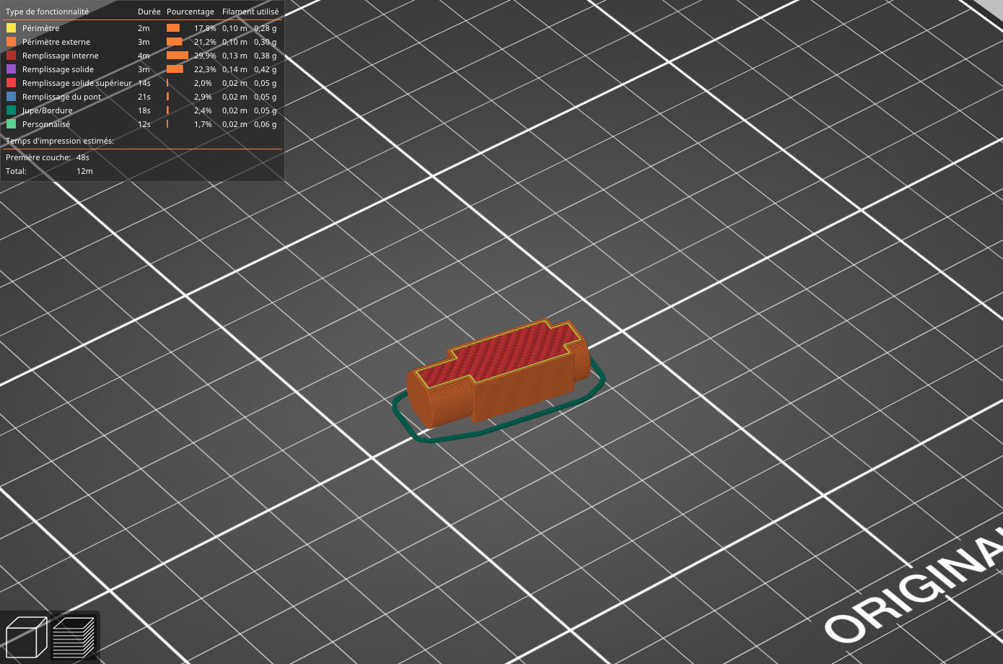1003x664 pixels.
Task: Toggle the dark red Remplissage interne swatch
Action: coord(11,56)
